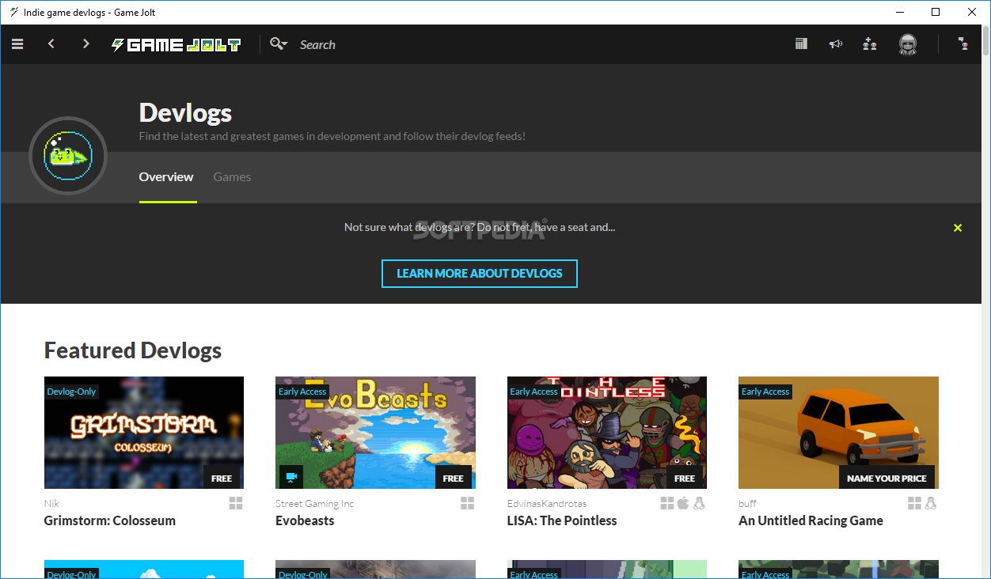Open the game library bookshelf icon
This screenshot has height=579, width=991.
pos(801,44)
